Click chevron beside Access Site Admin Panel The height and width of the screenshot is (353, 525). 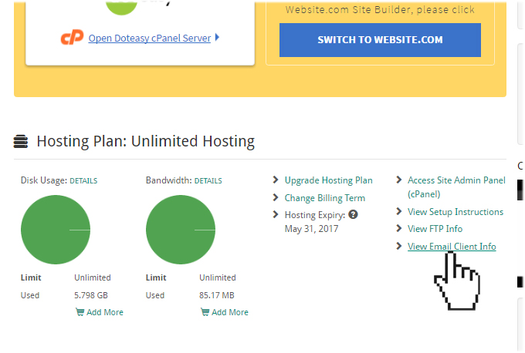[x=399, y=180]
